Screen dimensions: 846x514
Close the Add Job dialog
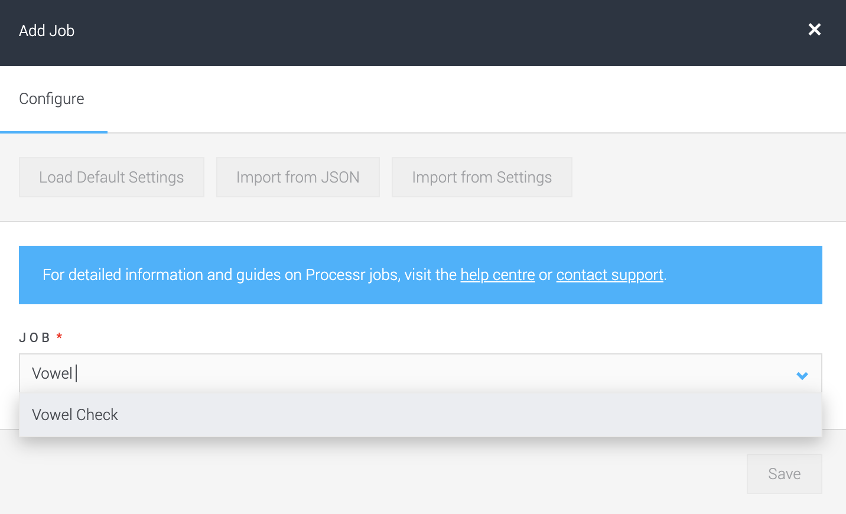814,30
